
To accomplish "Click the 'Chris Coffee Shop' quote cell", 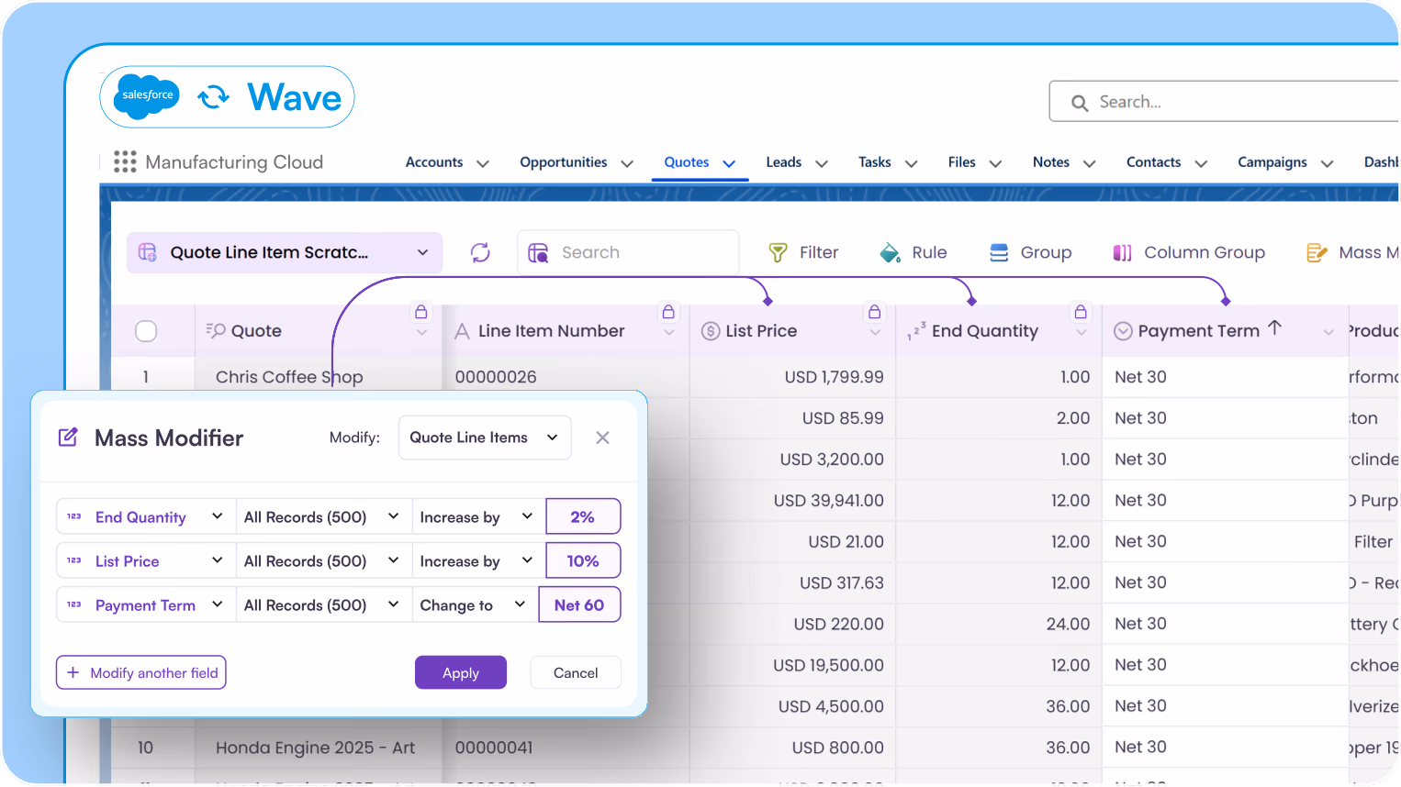I will click(x=289, y=377).
